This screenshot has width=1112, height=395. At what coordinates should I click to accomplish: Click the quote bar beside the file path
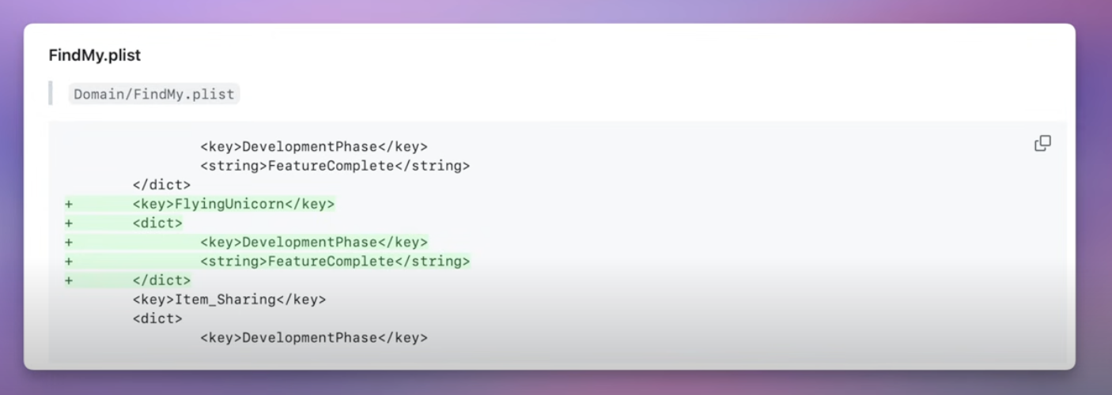pos(51,93)
